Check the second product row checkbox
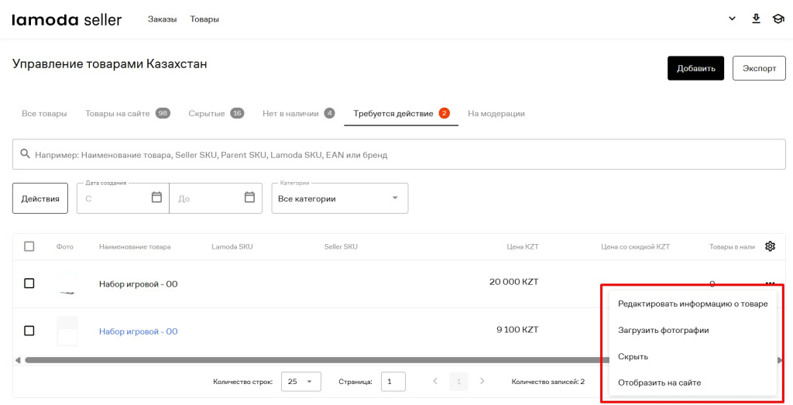793x405 pixels. [x=29, y=331]
